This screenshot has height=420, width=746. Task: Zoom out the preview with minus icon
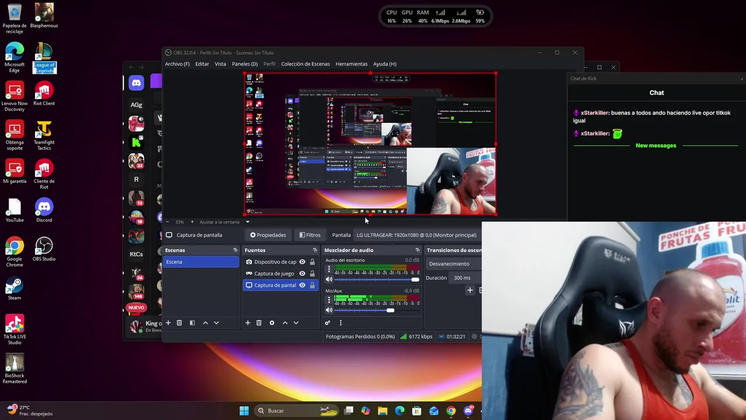pyautogui.click(x=168, y=222)
